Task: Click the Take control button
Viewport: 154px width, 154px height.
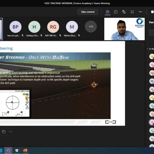Action: pos(88,12)
